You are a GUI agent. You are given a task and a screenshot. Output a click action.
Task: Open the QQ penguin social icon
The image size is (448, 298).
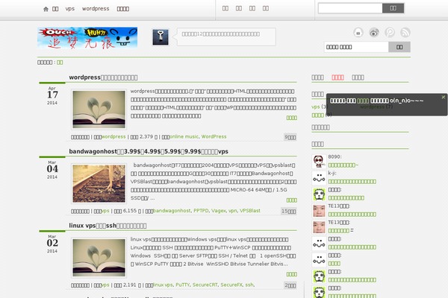358,33
